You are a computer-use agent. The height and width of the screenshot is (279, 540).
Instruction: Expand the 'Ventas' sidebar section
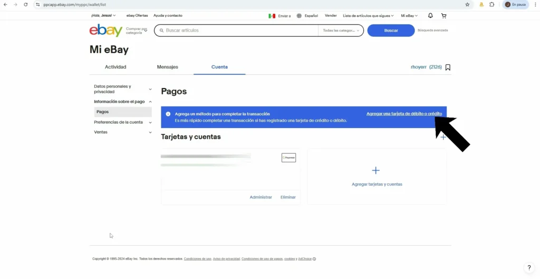point(122,132)
